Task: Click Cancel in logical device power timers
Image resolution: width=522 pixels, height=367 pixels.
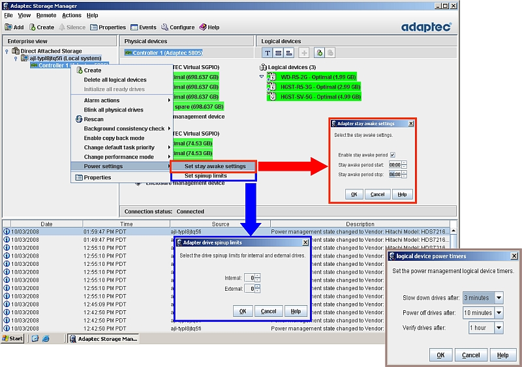Action: click(470, 355)
